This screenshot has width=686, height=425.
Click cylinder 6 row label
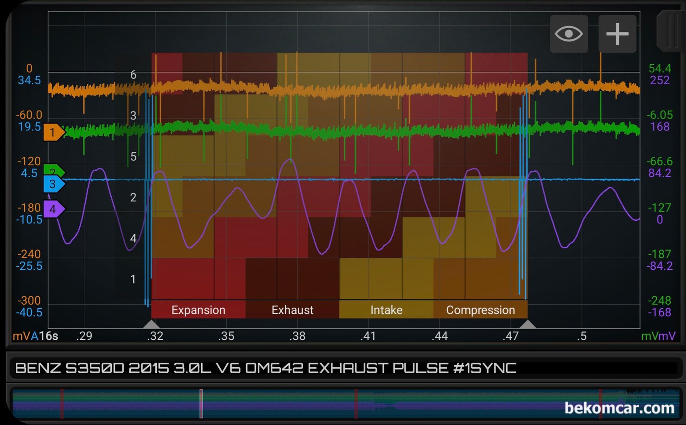tap(133, 75)
